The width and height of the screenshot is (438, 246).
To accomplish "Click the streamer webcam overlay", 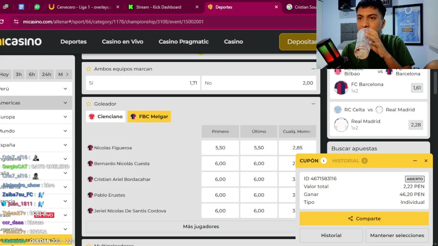I will pyautogui.click(x=377, y=35).
